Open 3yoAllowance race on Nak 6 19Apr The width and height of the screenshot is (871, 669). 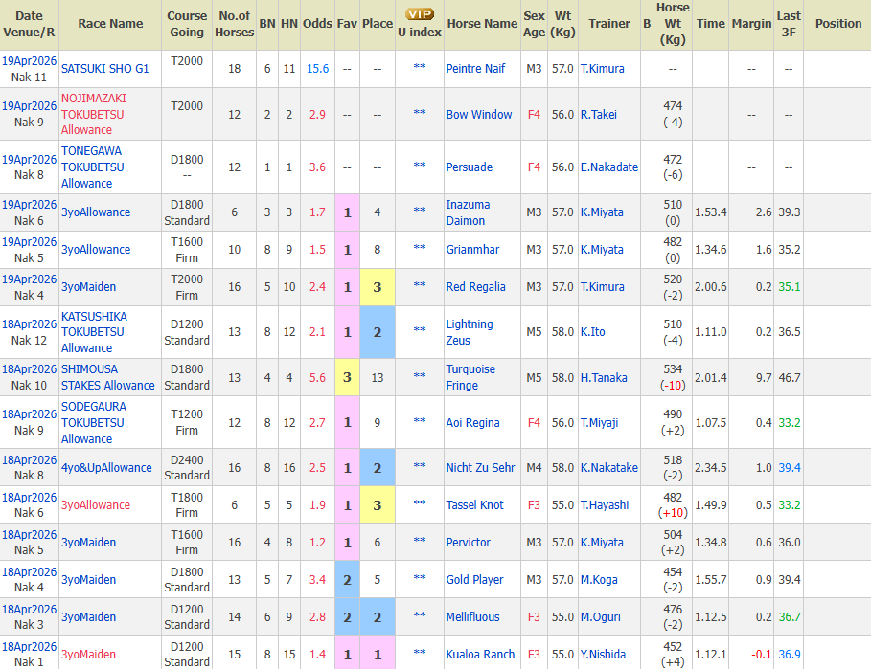point(96,212)
